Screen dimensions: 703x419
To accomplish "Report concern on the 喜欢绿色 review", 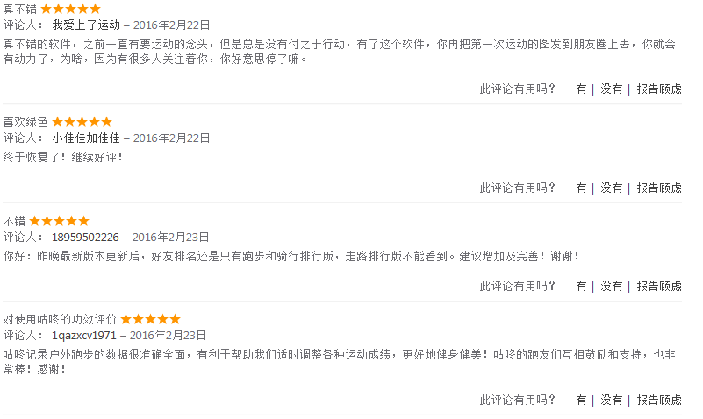I will coord(659,188).
